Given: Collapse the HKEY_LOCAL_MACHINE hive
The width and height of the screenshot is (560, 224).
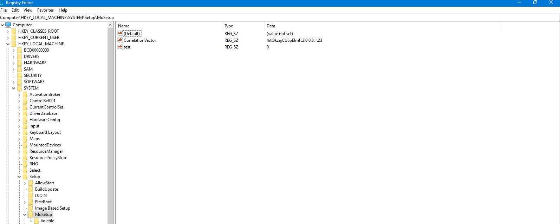Looking at the screenshot, I should click(x=8, y=44).
